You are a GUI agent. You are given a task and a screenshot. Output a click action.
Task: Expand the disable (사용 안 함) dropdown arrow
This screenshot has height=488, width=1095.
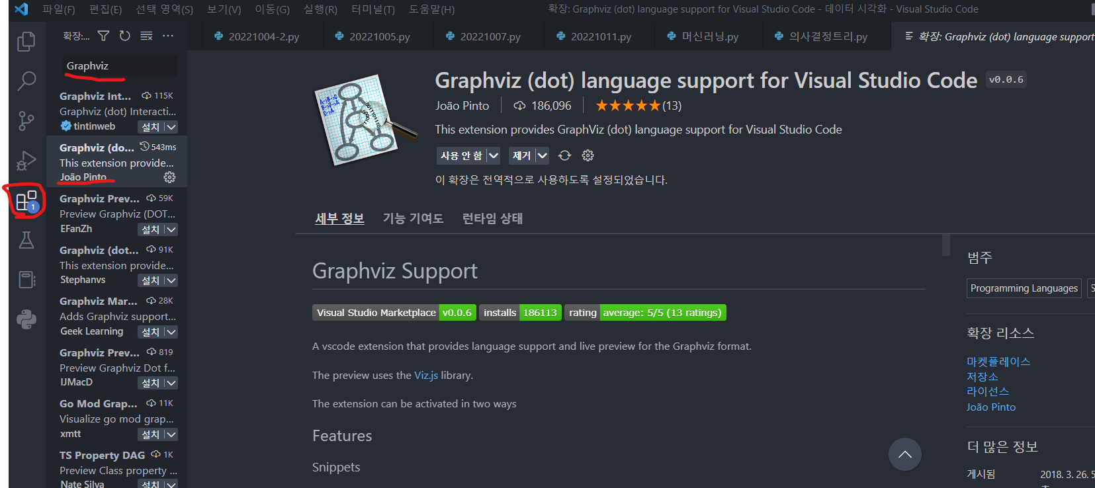[494, 155]
